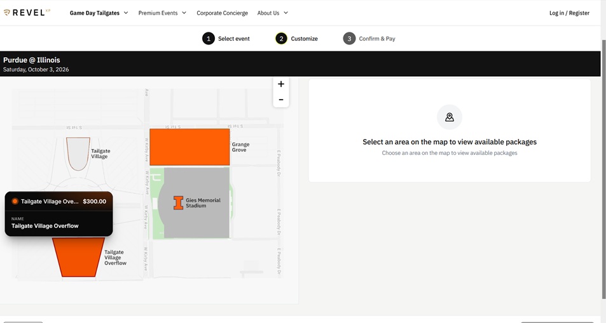Go to step 1 Select event

coord(226,39)
